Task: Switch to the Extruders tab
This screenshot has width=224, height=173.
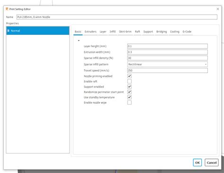Action: pyautogui.click(x=90, y=32)
